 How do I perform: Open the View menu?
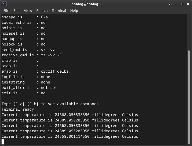point(28,11)
